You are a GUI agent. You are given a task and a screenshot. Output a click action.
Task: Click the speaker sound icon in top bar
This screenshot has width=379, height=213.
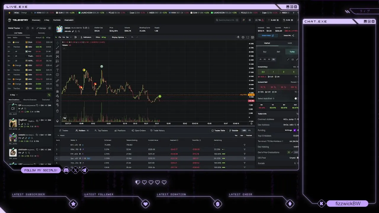pyautogui.click(x=250, y=20)
